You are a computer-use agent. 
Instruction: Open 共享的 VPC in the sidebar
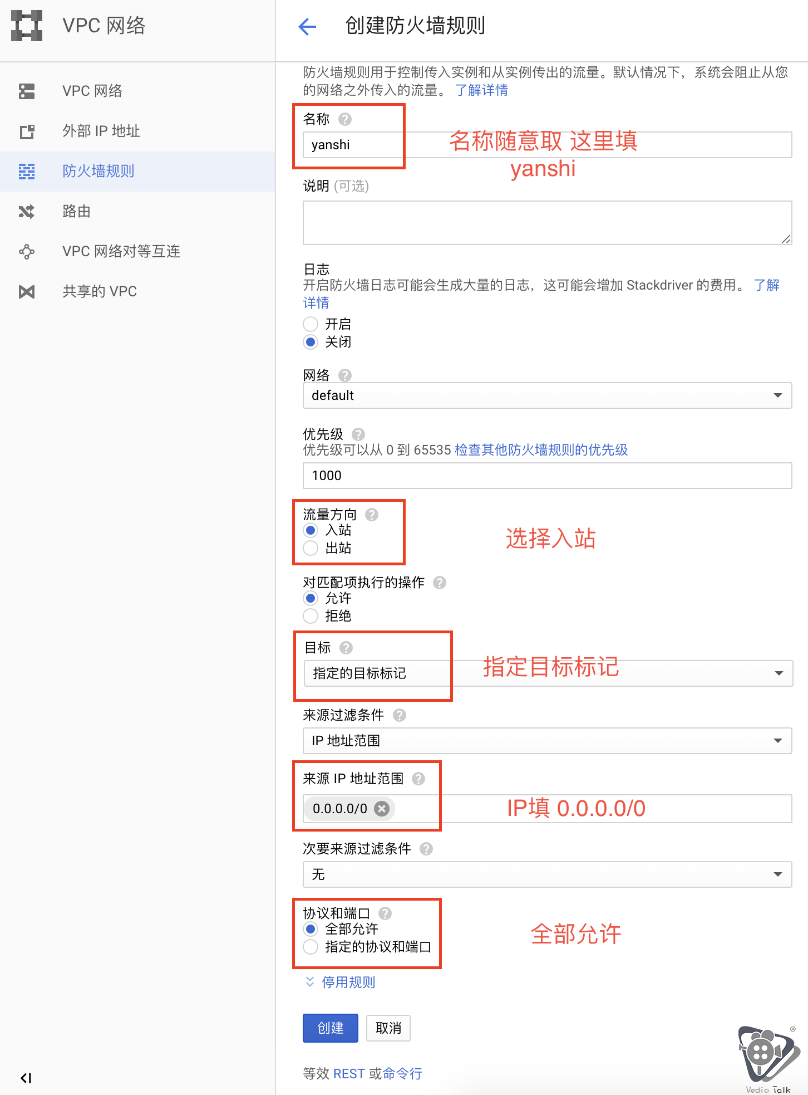[137, 292]
